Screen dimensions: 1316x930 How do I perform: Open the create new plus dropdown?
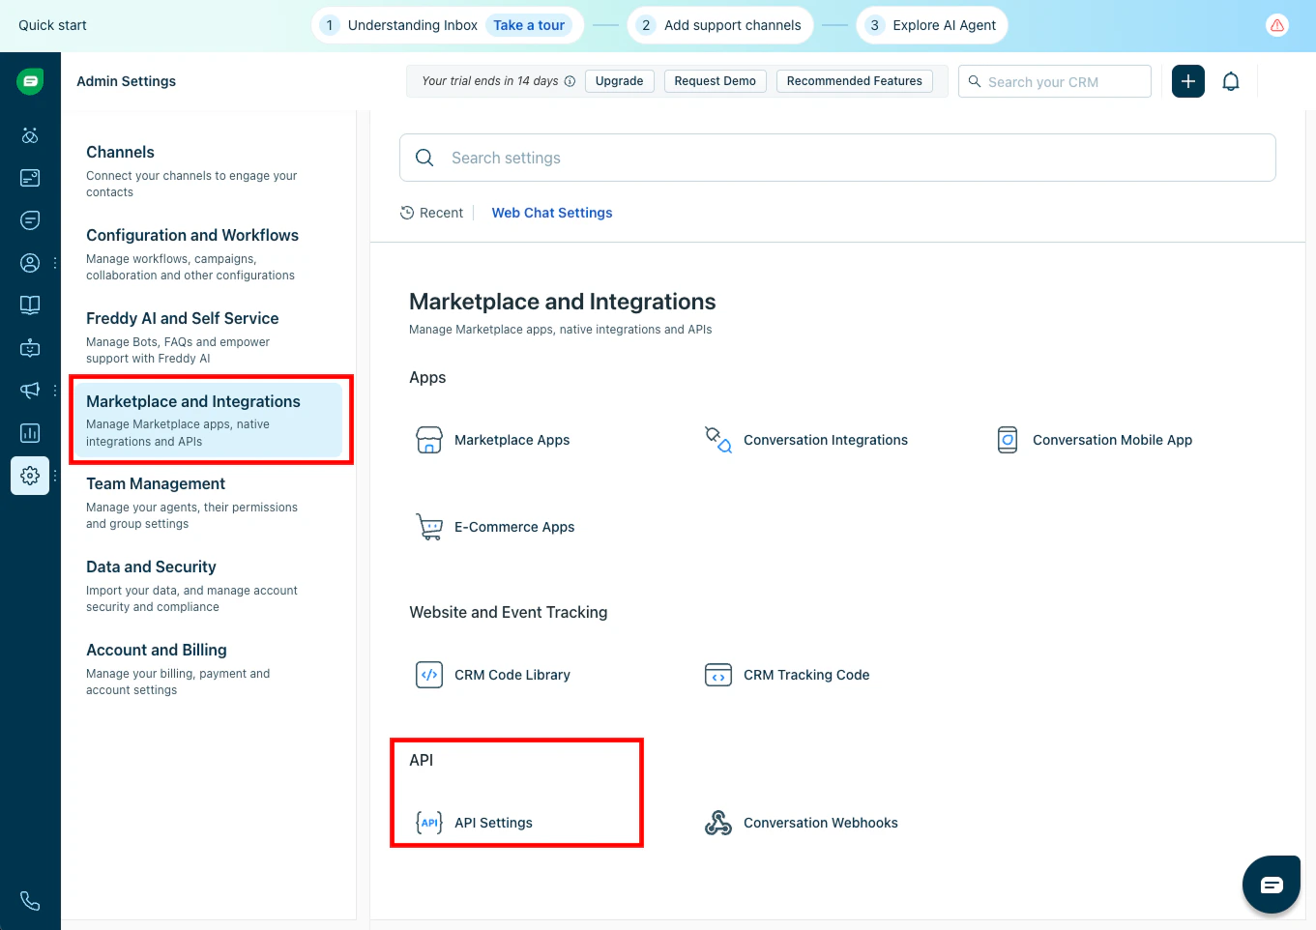1187,81
